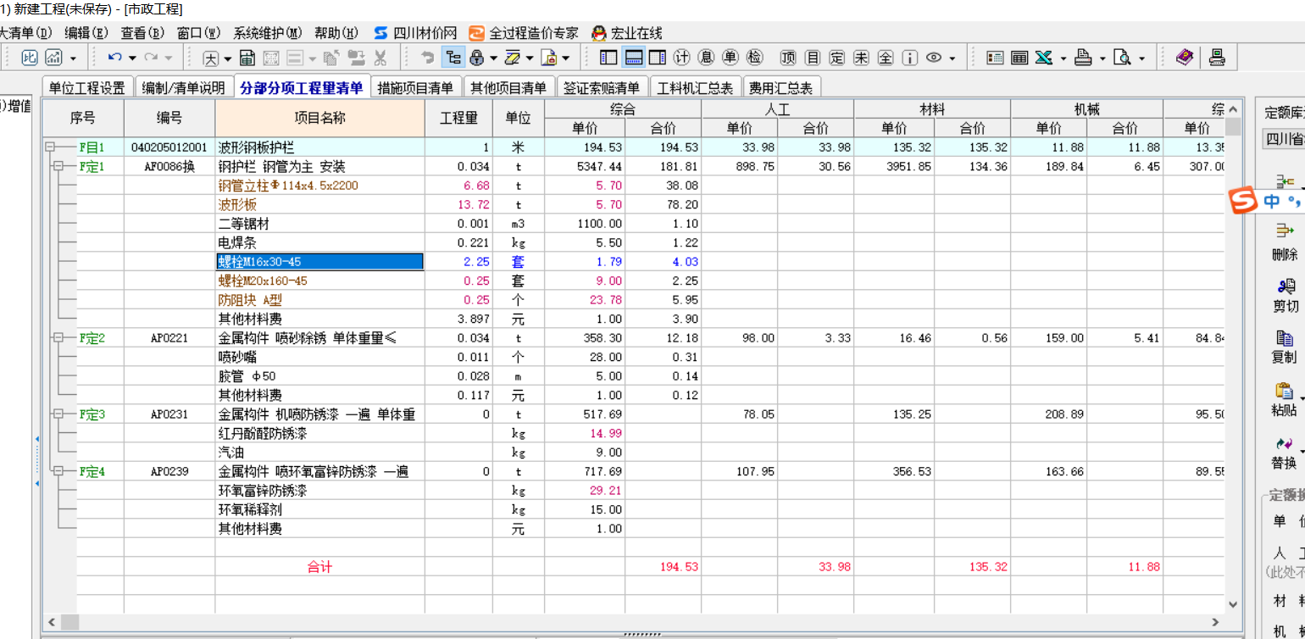Screen dimensions: 1305x639
Task: Click the 未 toolbar icon
Action: click(x=861, y=58)
